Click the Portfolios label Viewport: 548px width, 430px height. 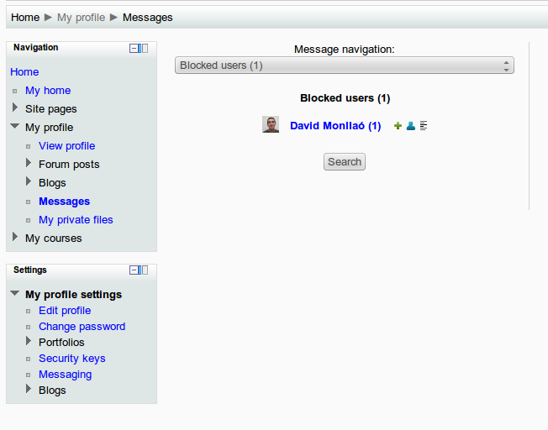[61, 343]
